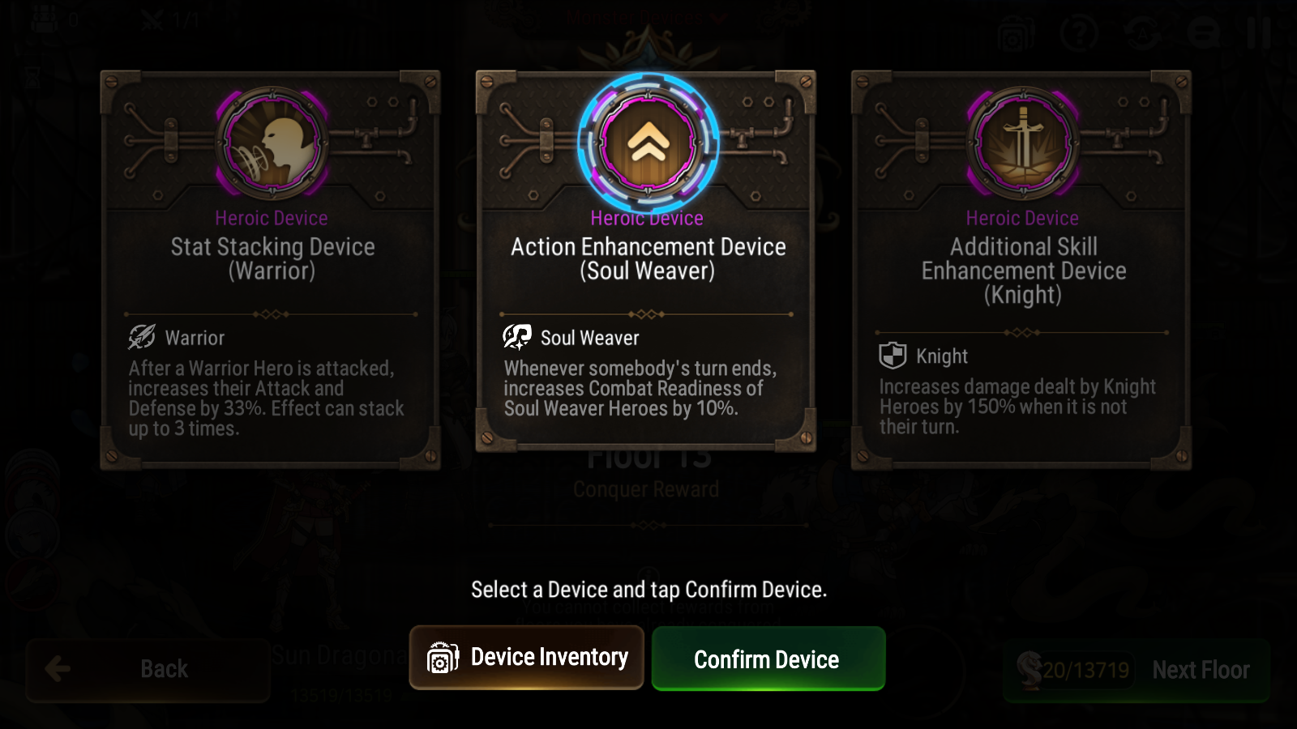Click the Knight shield class icon
This screenshot has height=729, width=1297.
tap(892, 355)
